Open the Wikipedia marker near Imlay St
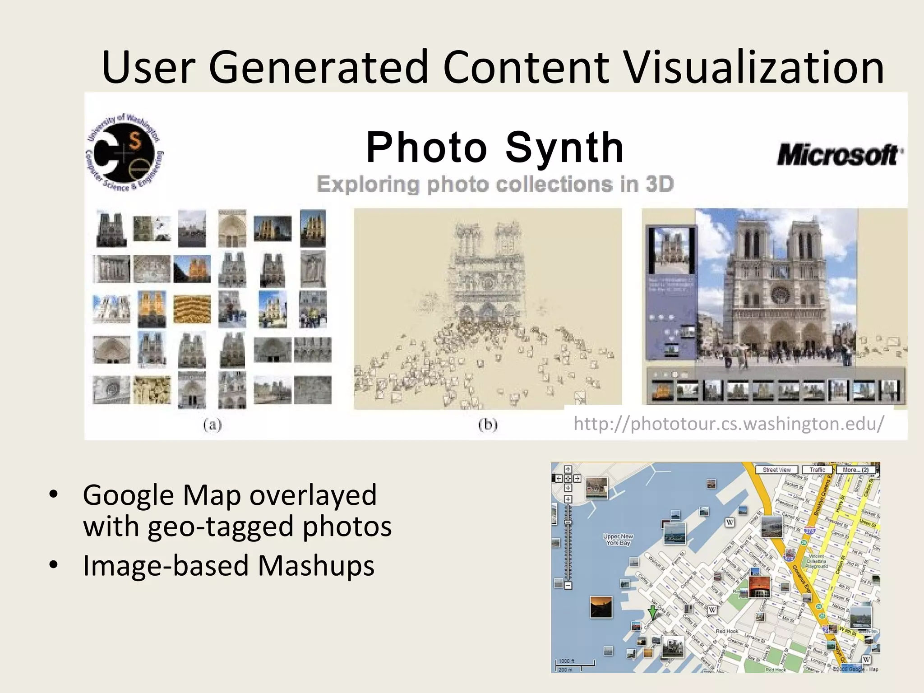 pyautogui.click(x=730, y=522)
